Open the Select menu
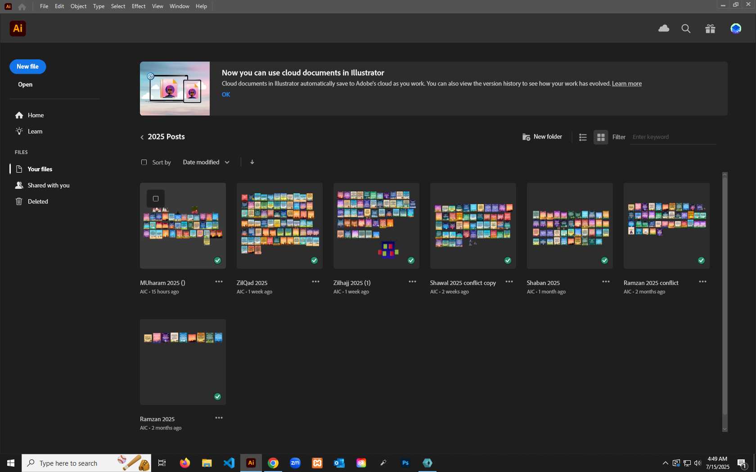 (x=118, y=6)
